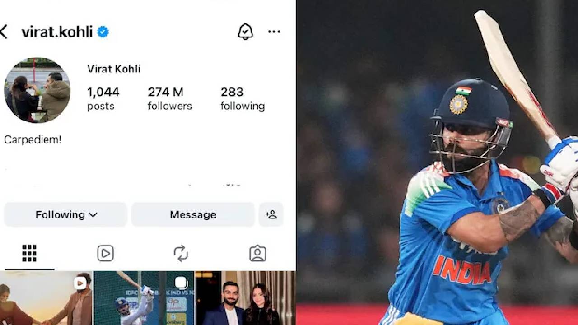Open the 274 M followers list

(170, 98)
